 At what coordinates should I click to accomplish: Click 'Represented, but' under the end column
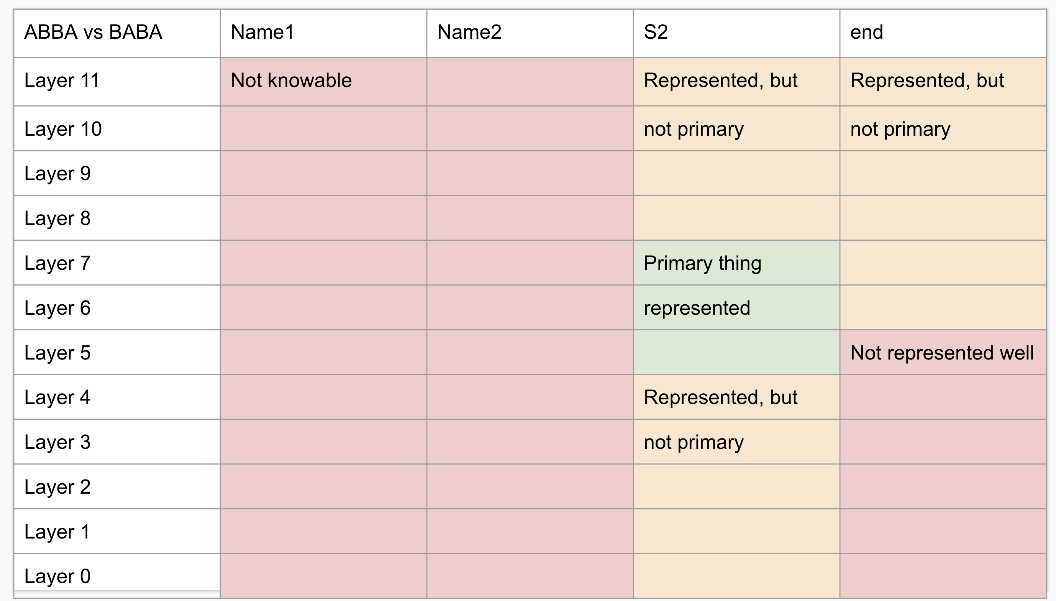927,80
